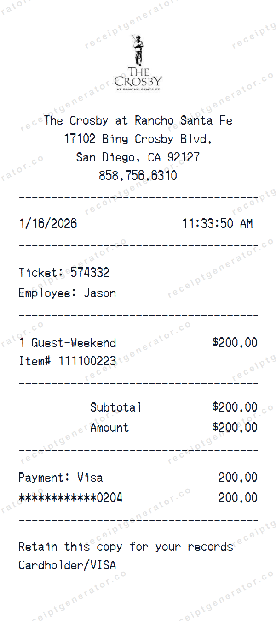Select the Item# 111100223 text
This screenshot has width=276, height=621.
pos(67,361)
